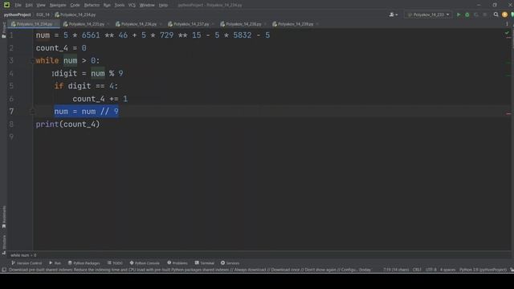Open the Edit menu

[29, 5]
